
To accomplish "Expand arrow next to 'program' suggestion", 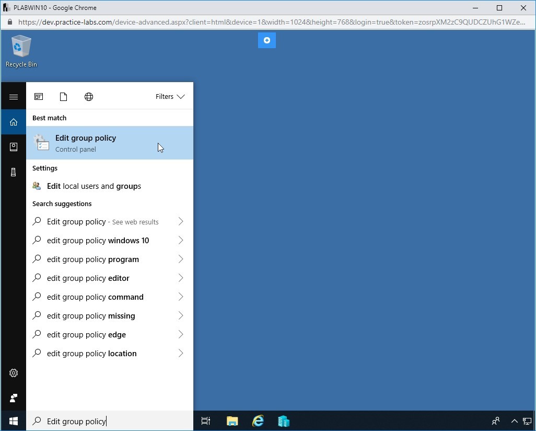I will pos(181,259).
